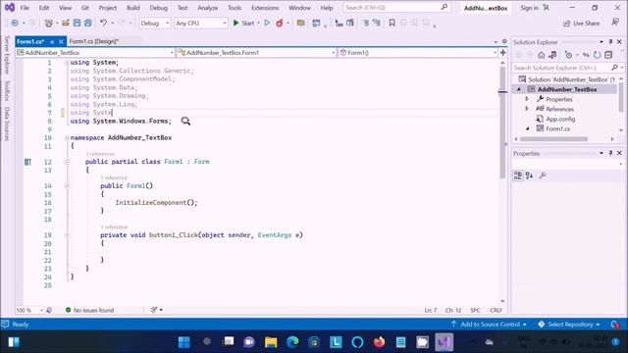Click the Solution Explorer Refresh icon
The height and width of the screenshot is (353, 628).
tap(597, 55)
